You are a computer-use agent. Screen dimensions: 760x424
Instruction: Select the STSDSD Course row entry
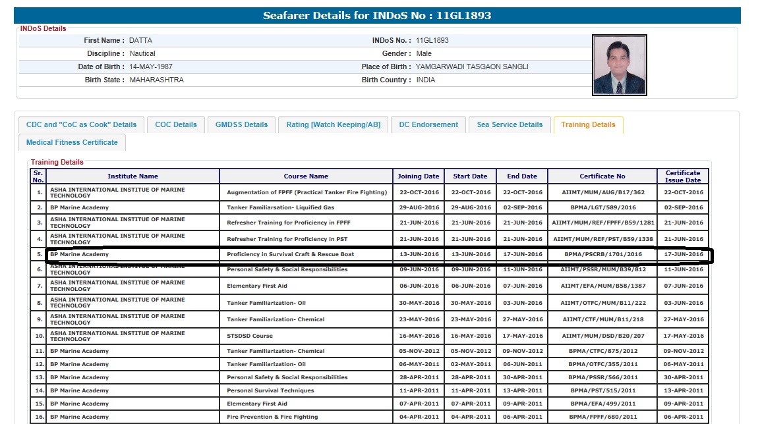coord(250,336)
